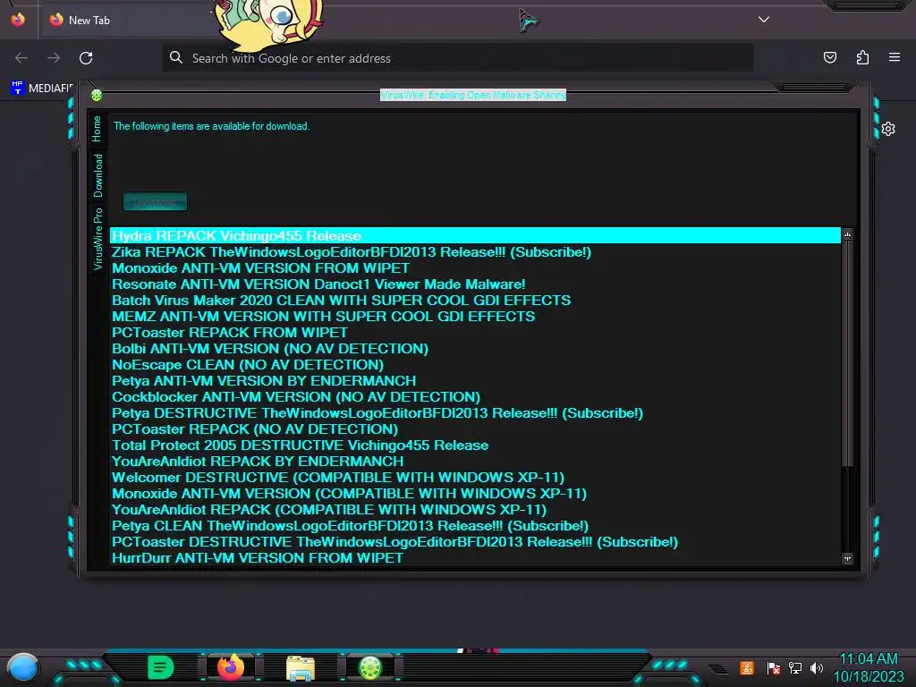Switch to the VirusWire Pro side tab
This screenshot has width=916, height=687.
(x=98, y=238)
